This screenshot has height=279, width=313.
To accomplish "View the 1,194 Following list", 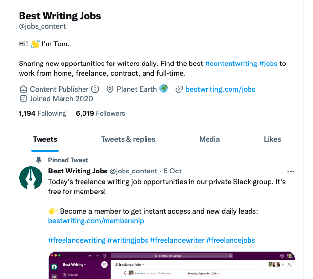I will pyautogui.click(x=42, y=113).
